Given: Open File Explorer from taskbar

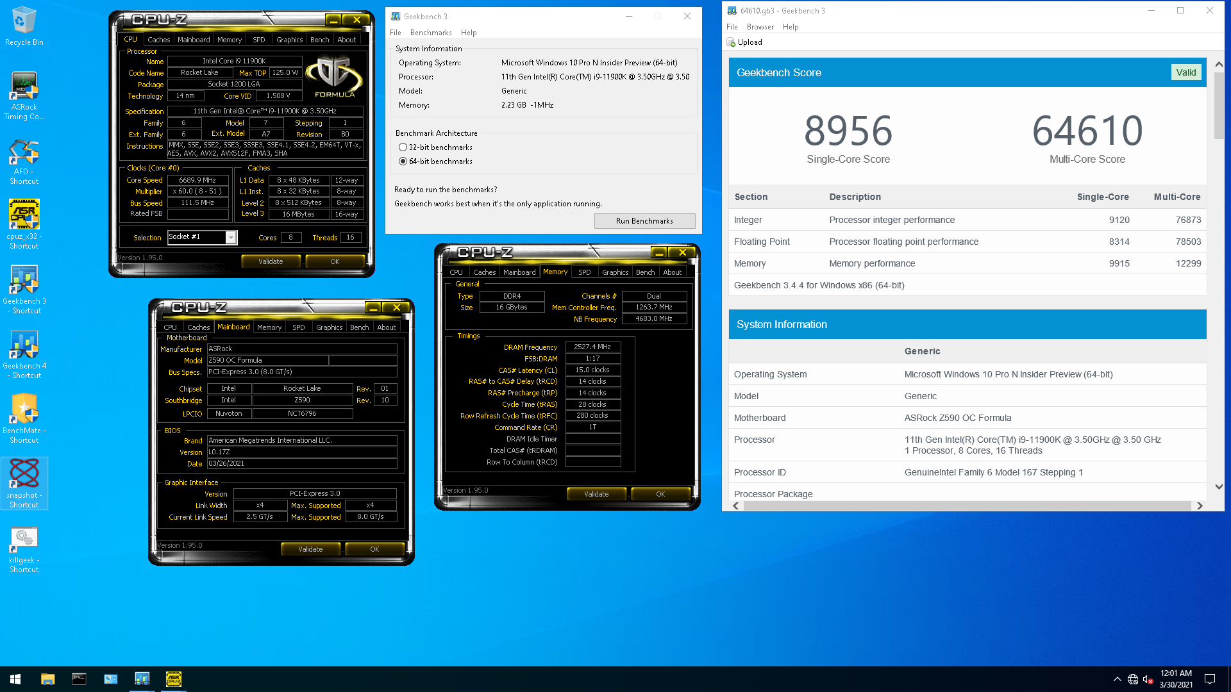Looking at the screenshot, I should pyautogui.click(x=47, y=679).
